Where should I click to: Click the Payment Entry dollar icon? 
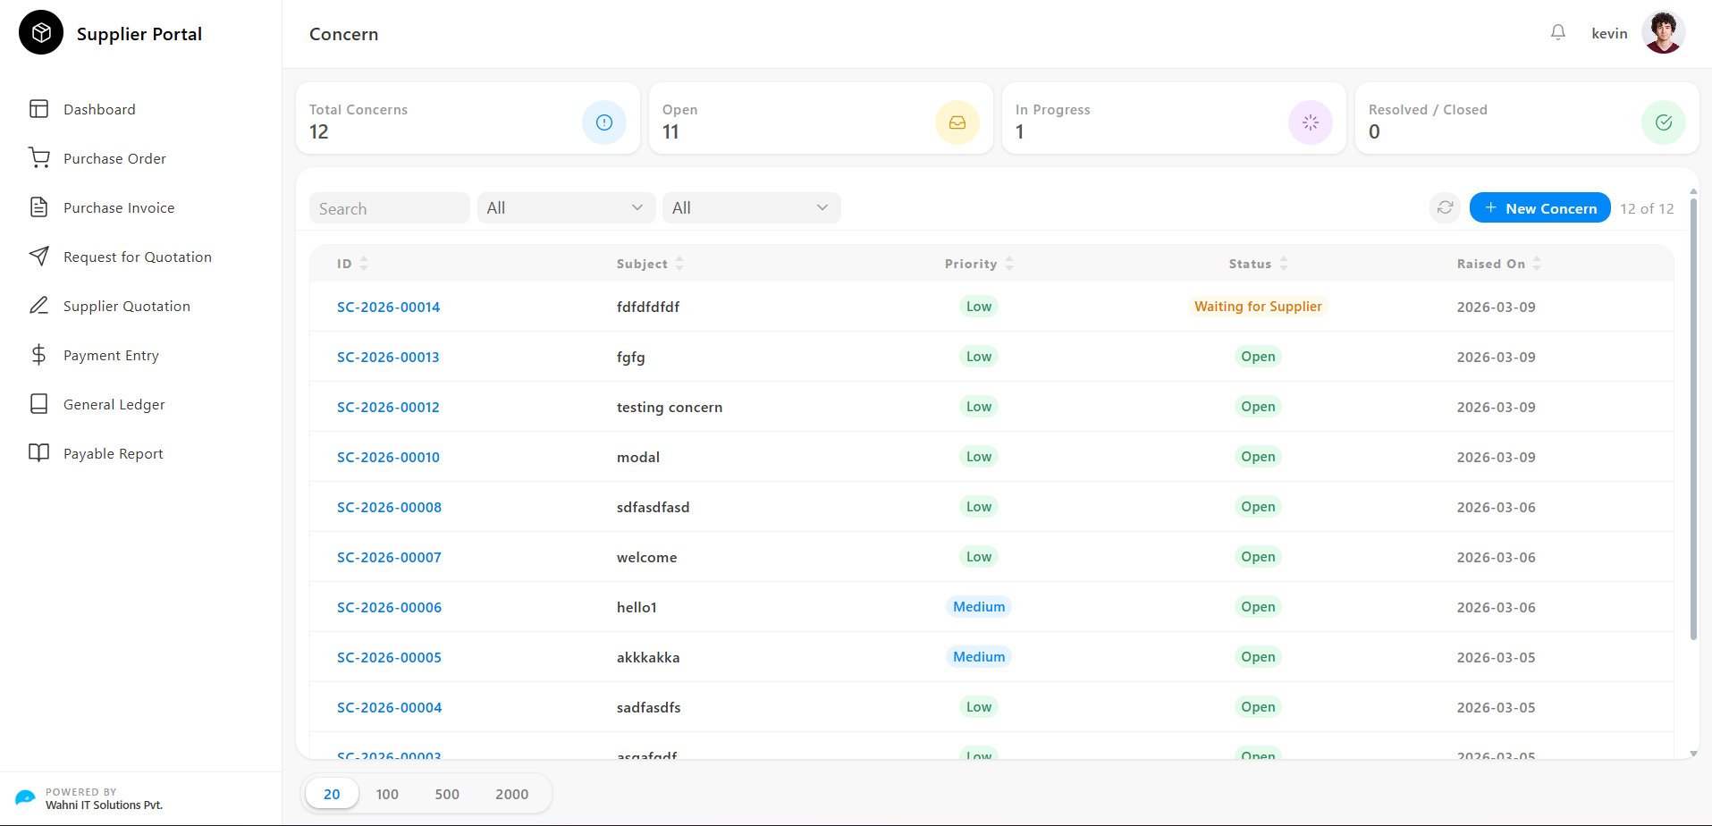coord(39,355)
